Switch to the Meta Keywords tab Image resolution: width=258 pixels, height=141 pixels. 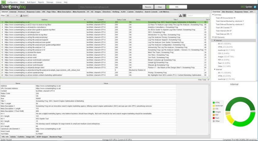pyautogui.click(x=79, y=12)
